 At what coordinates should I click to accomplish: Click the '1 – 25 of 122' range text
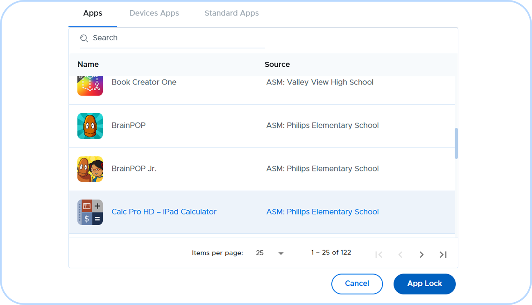(331, 253)
